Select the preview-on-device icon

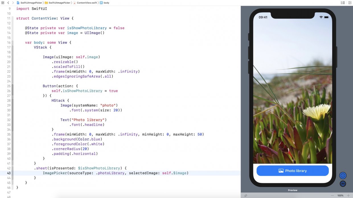343,183
